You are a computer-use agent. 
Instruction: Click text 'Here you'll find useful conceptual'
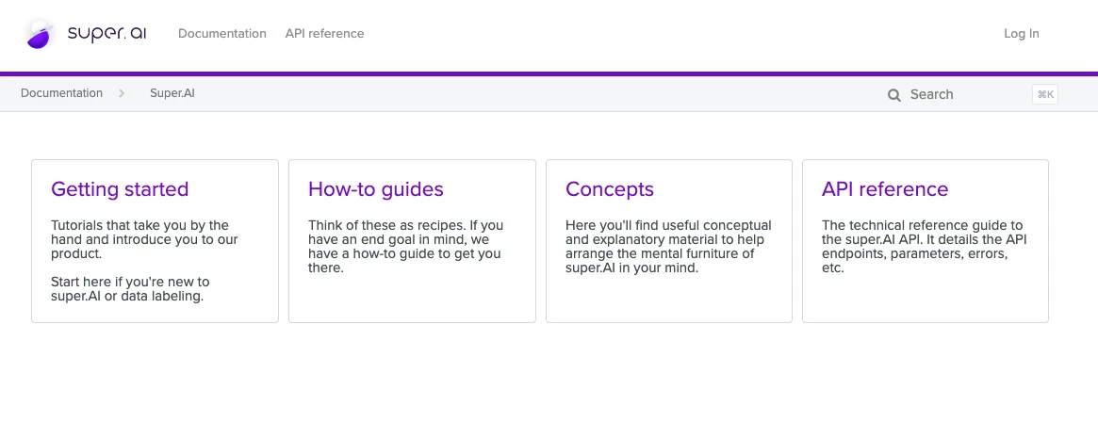click(668, 225)
